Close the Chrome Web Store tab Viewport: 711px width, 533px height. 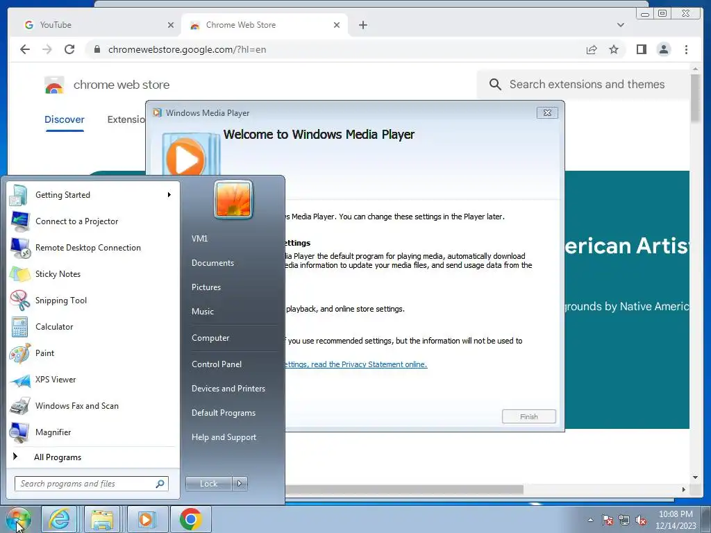coord(337,25)
